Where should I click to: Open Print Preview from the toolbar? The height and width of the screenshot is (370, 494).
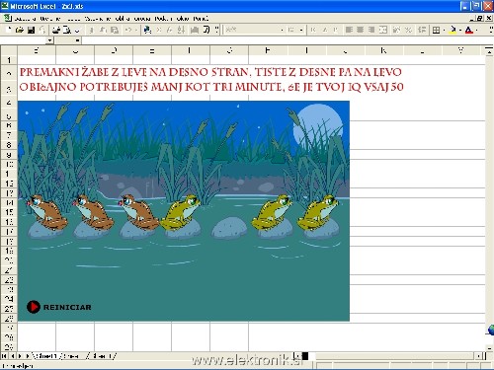[67, 30]
